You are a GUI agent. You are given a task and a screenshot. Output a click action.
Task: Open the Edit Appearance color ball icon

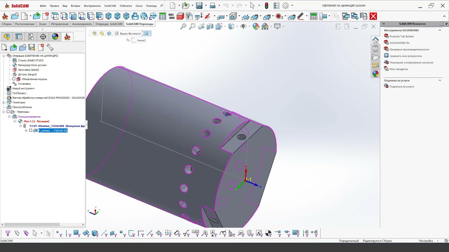coord(256,27)
